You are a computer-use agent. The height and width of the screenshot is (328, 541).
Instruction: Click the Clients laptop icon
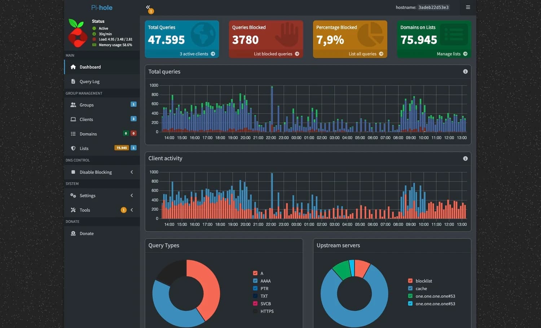click(73, 119)
